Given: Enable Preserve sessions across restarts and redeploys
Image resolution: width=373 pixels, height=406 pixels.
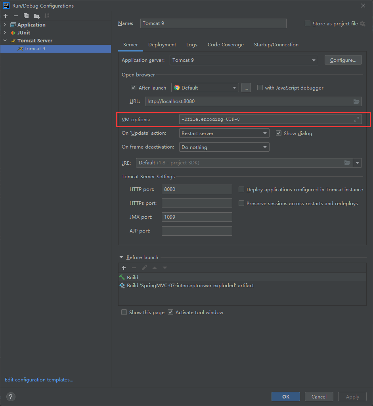Looking at the screenshot, I should pos(241,203).
